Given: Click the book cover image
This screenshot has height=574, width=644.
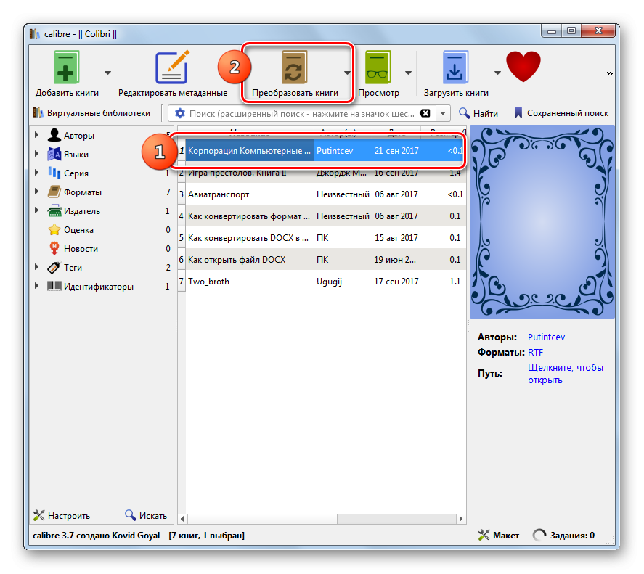Looking at the screenshot, I should point(542,222).
